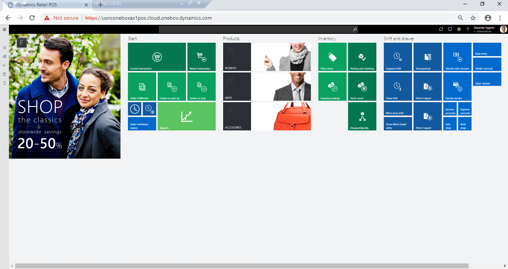
Task: Open the orders bag icon in the sidebar
Action: tap(4, 74)
